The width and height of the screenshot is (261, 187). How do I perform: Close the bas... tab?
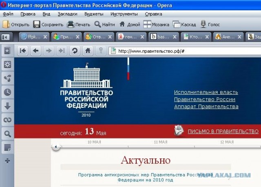(175, 37)
